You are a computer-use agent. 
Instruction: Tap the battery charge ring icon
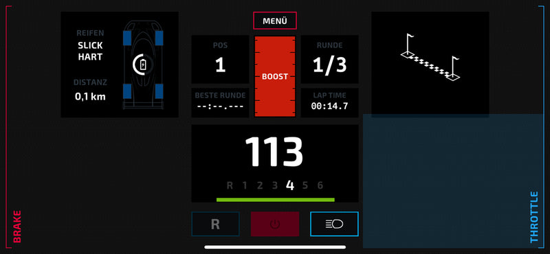(143, 65)
